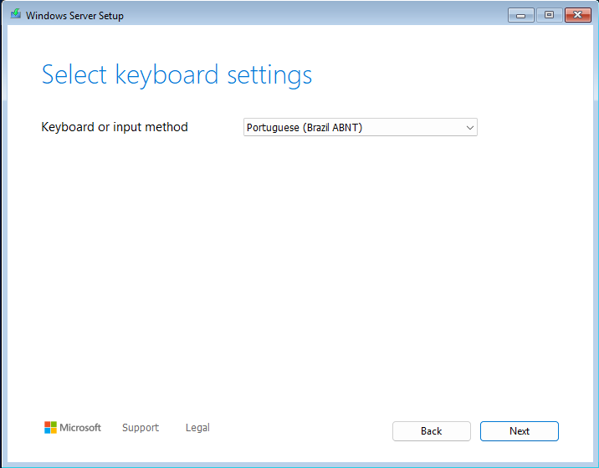Click the blue bottom border of the window
Screen dimensions: 599x468
pos(299,465)
